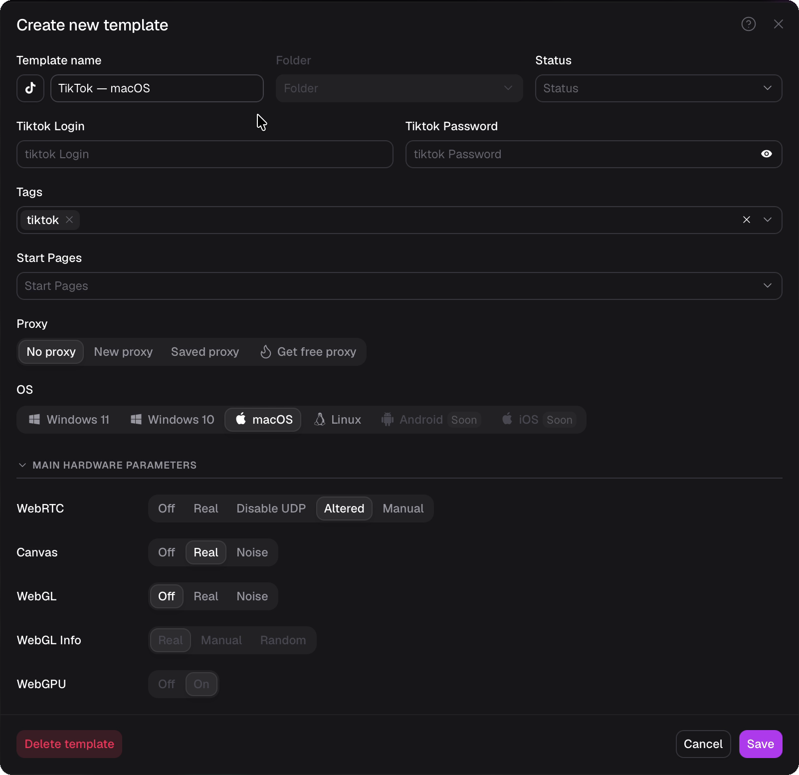Click the iOS Soon option

coord(538,420)
